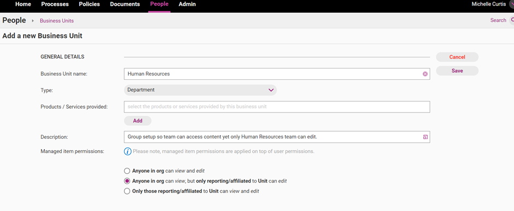Click the Type dropdown chevron arrow
This screenshot has width=514, height=211.
(271, 90)
